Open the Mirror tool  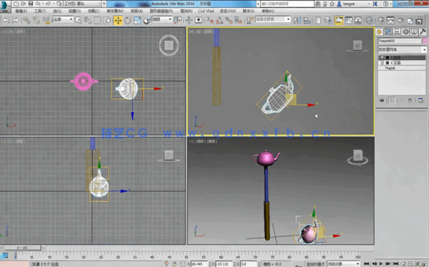(297, 20)
